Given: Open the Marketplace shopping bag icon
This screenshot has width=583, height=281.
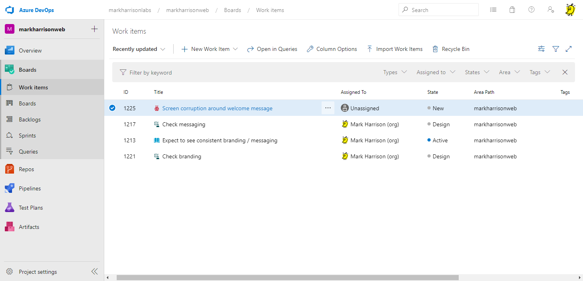Looking at the screenshot, I should coord(512,10).
